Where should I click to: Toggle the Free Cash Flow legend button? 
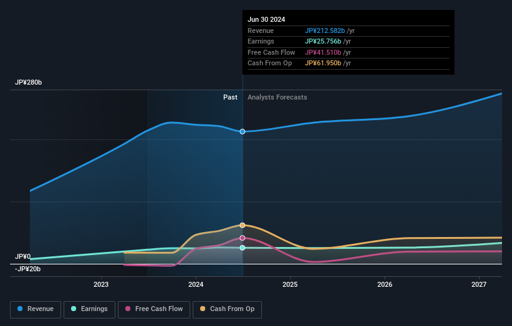(x=154, y=309)
